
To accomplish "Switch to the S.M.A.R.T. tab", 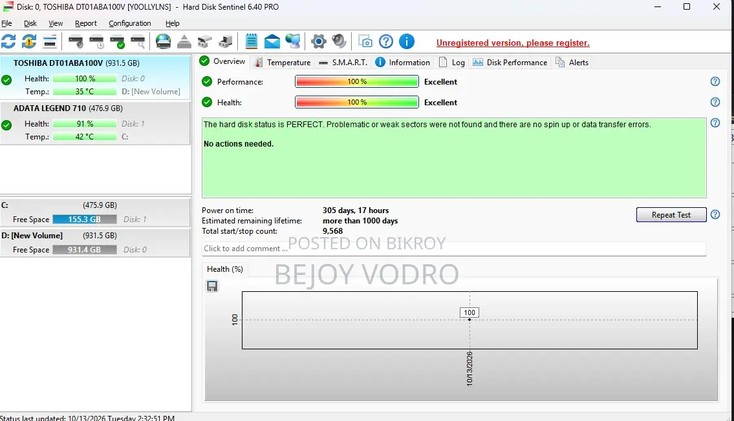I will (343, 62).
